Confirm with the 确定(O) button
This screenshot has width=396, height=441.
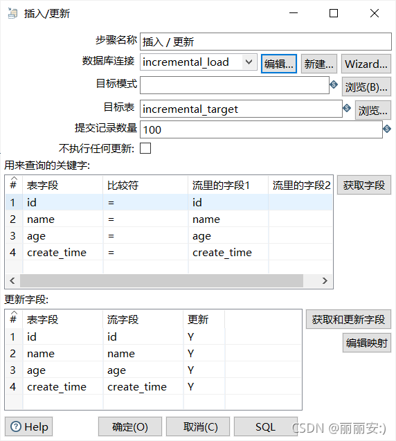[x=130, y=426]
